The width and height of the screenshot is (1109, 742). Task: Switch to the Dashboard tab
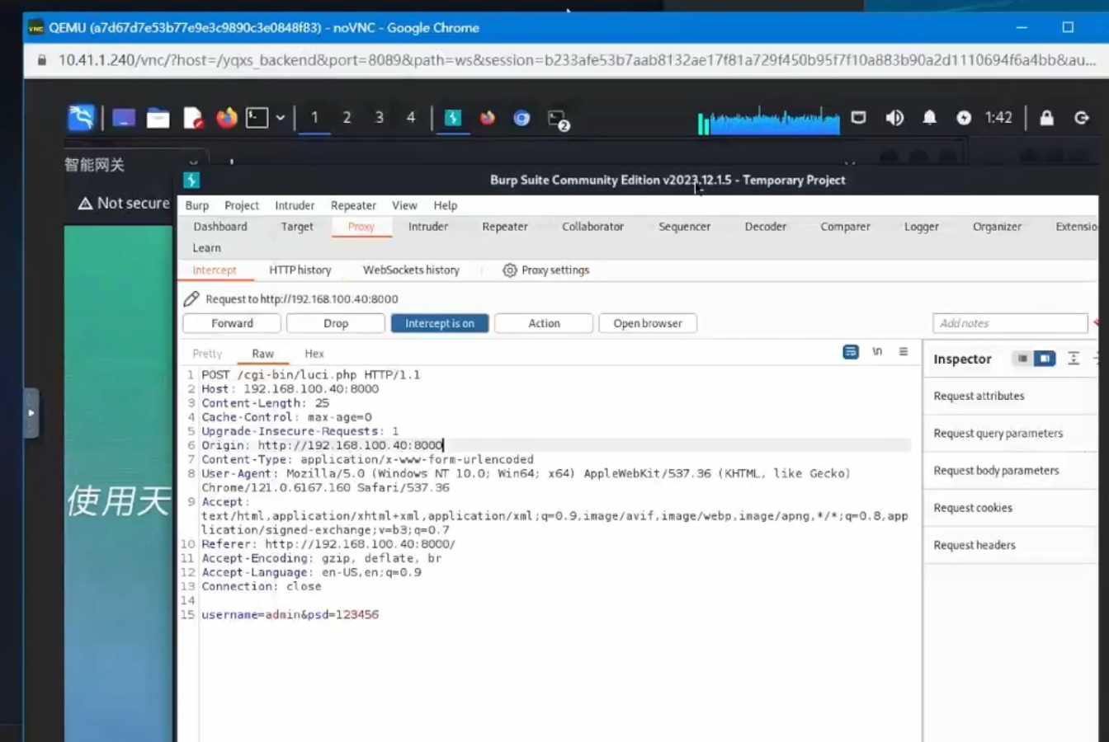pos(220,227)
